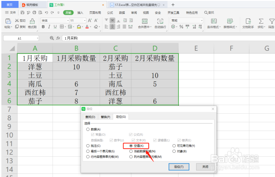The height and width of the screenshot is (177, 275).
Task: Click the Print icon in quick toolbar
Action: (34, 13)
